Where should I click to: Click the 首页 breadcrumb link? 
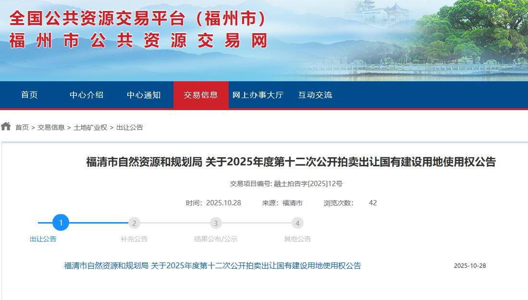(22, 127)
